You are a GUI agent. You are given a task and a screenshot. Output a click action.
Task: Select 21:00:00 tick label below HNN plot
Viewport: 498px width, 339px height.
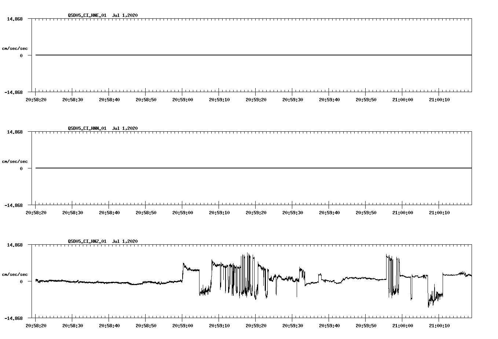[403, 212]
